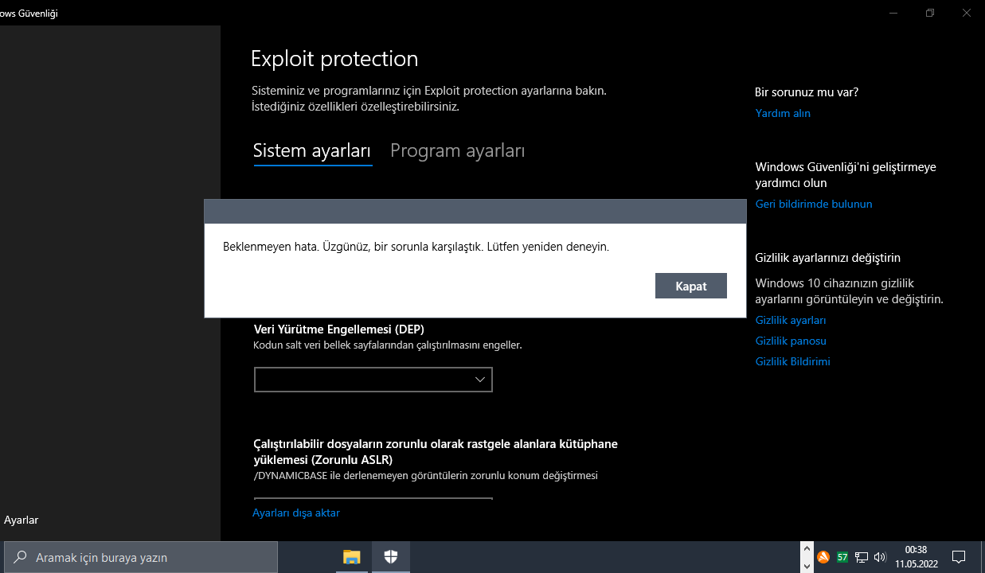Click the Ayarları dışa aktar link

coord(296,513)
